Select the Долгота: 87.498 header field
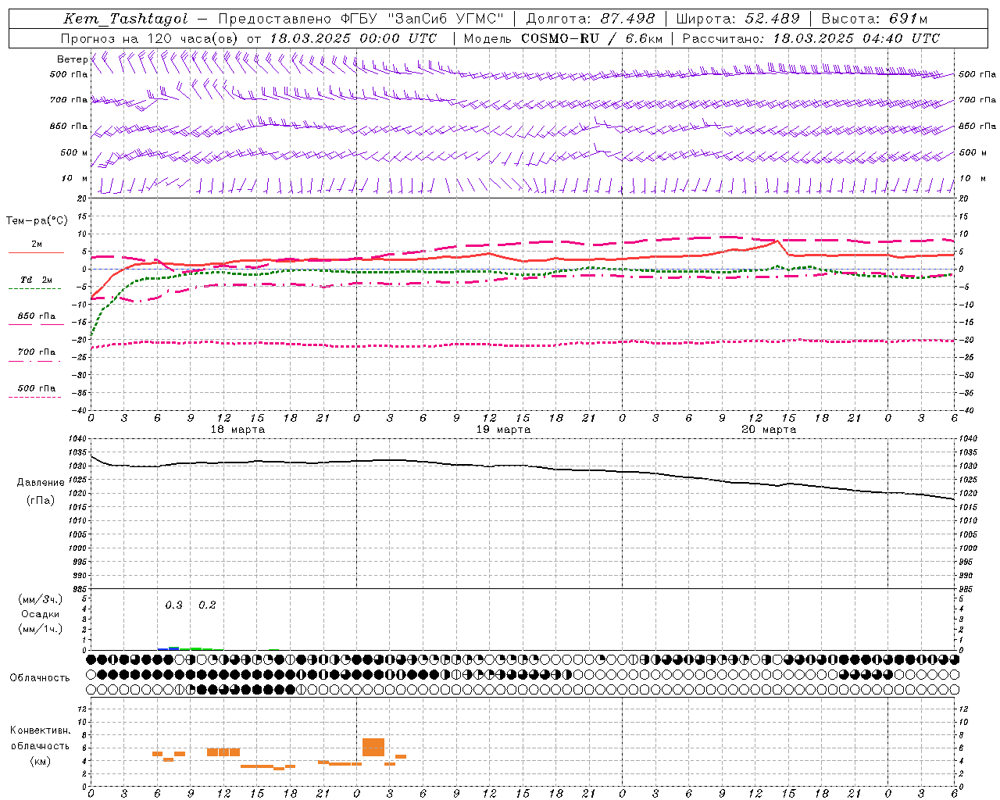This screenshot has height=800, width=1000. (590, 19)
